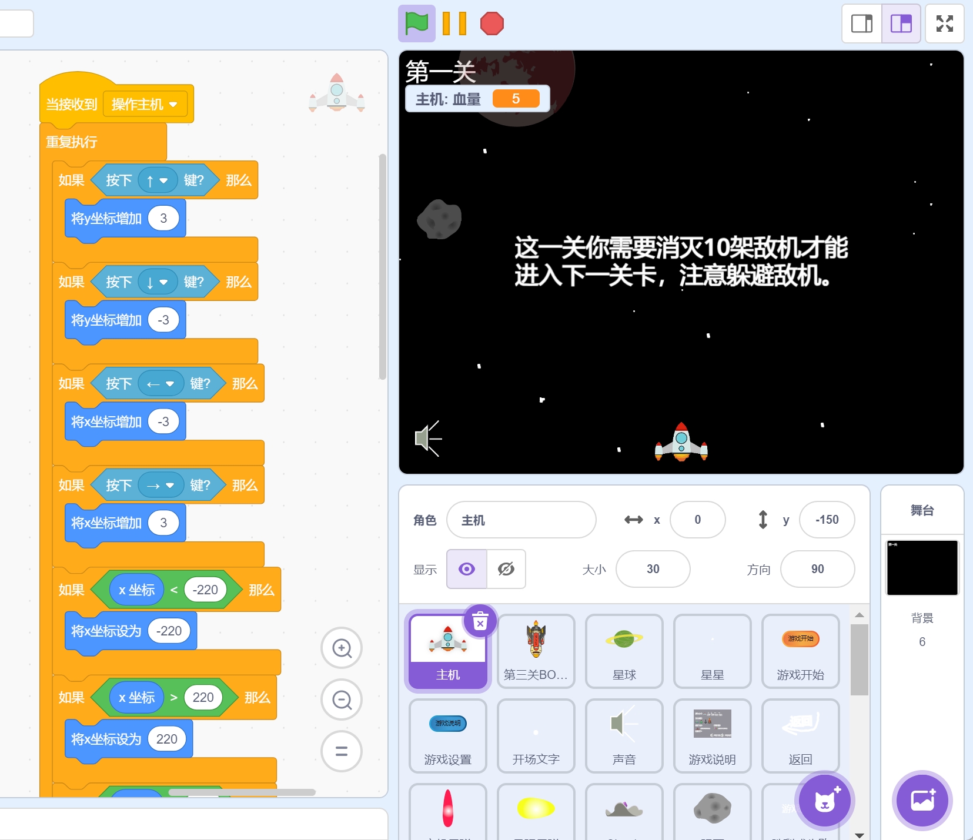
Task: Click the red stop sign icon
Action: tap(492, 24)
